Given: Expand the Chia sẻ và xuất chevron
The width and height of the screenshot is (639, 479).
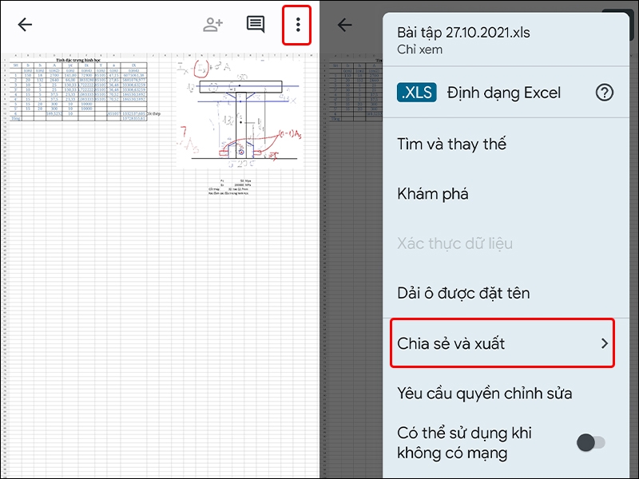Looking at the screenshot, I should (x=605, y=343).
